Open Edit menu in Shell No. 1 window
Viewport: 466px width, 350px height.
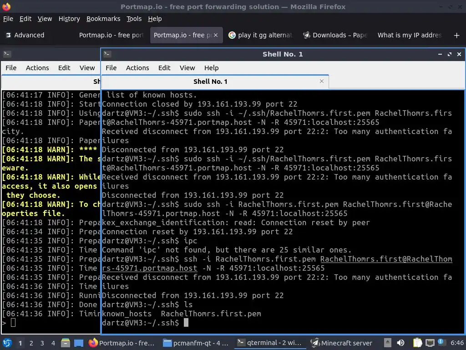point(164,68)
